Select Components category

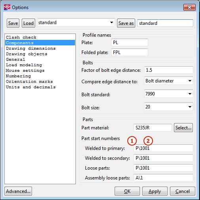40,43
